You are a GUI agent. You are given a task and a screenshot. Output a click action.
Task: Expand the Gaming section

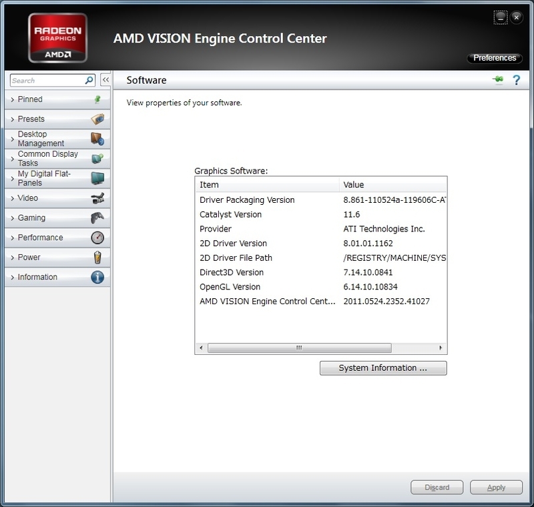pos(57,217)
